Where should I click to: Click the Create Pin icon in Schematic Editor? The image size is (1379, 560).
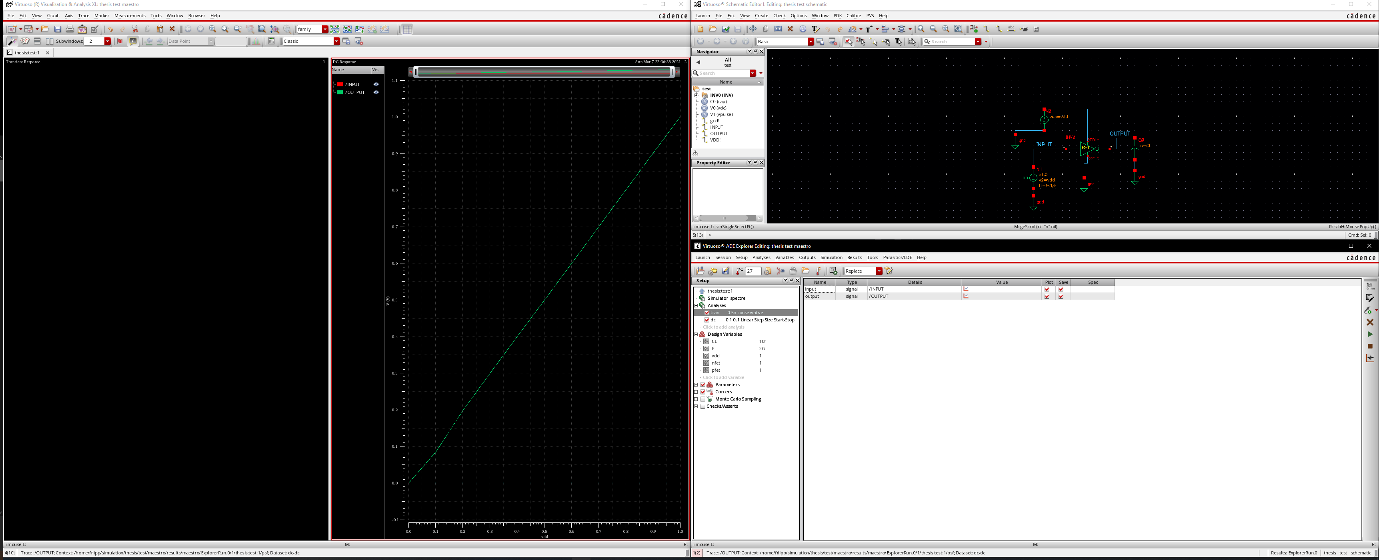[1025, 29]
